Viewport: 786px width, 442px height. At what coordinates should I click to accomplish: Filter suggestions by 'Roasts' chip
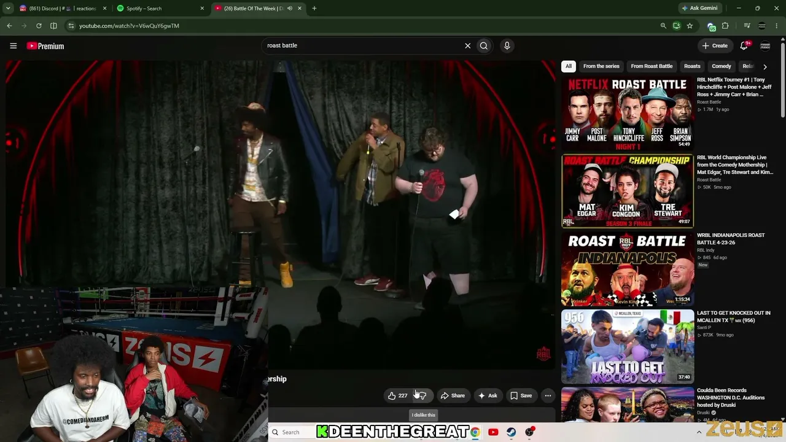point(692,66)
